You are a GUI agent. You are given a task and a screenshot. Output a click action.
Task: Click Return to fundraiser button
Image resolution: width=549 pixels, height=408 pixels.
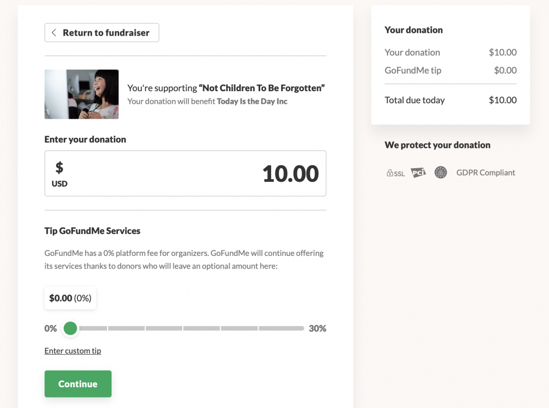[x=102, y=32]
